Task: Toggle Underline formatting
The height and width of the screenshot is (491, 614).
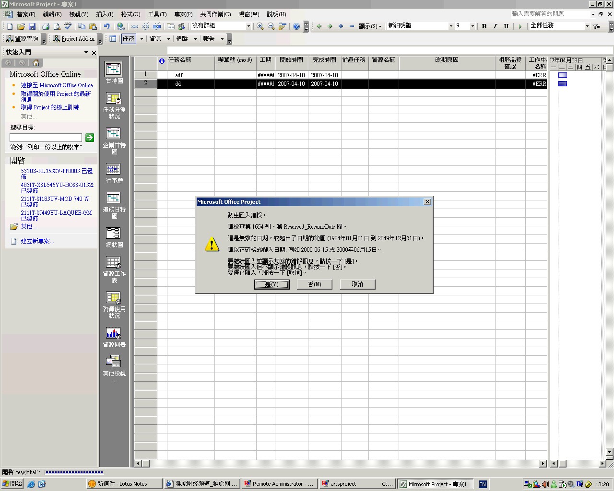Action: tap(506, 26)
